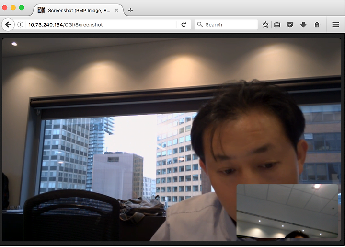This screenshot has width=345, height=247.
Task: Go back with the browser back arrow
Action: 8,24
